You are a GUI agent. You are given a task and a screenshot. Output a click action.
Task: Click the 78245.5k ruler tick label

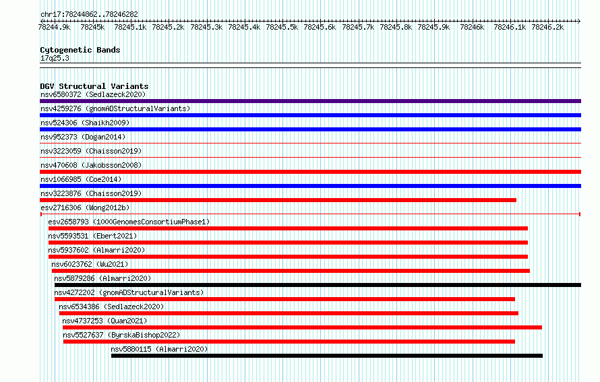282,27
